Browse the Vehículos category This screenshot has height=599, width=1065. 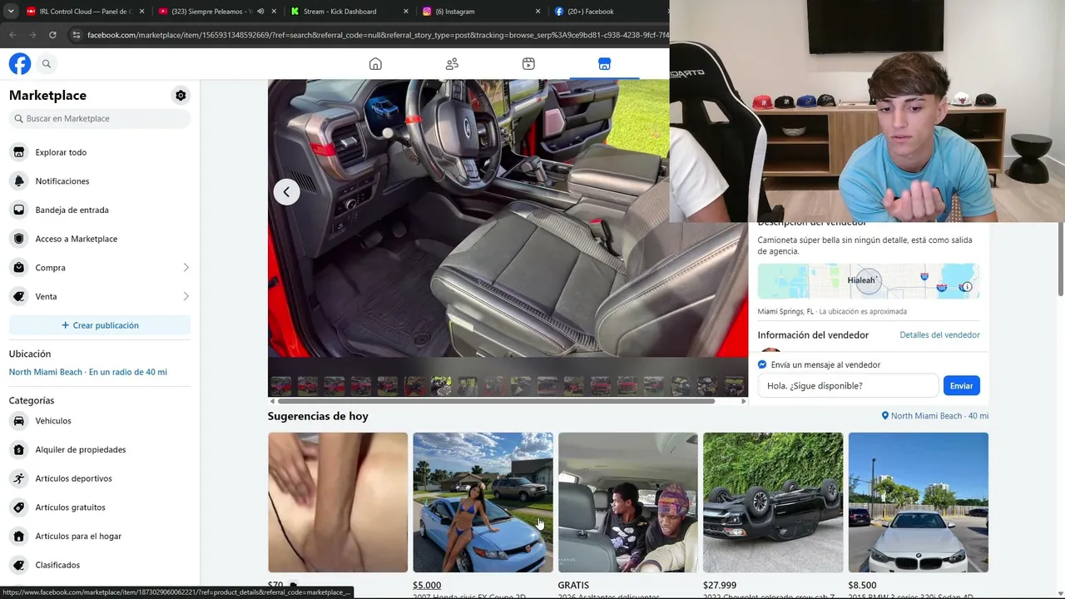point(100,421)
